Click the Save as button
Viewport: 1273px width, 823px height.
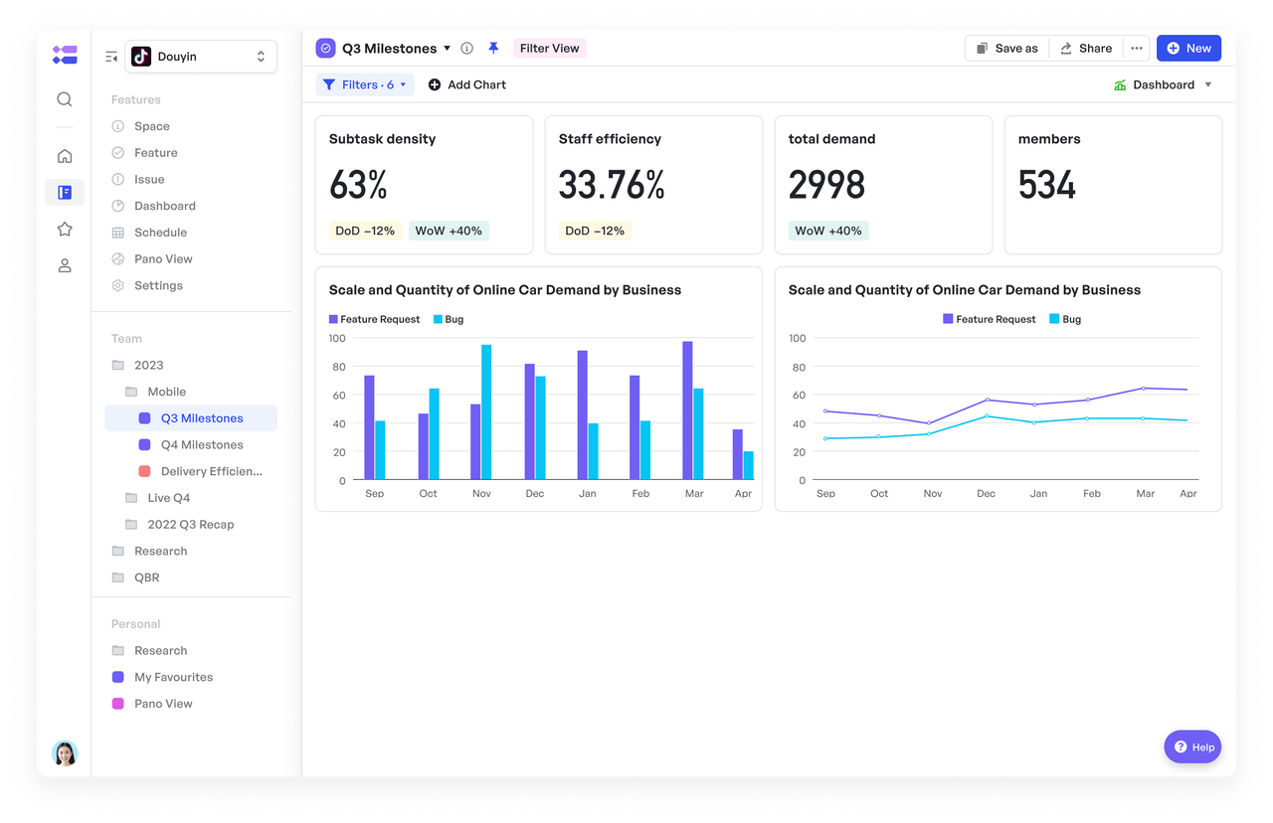point(1006,49)
